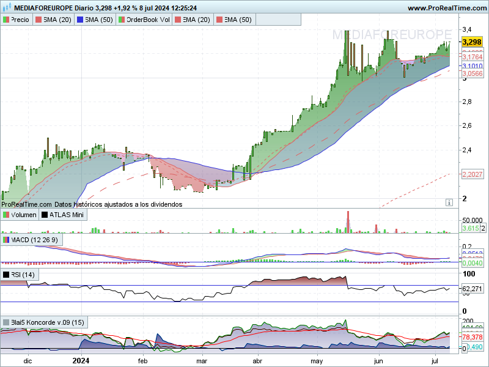This screenshot has height=367, width=489.
Task: Click the black RSI swatch icon
Action: click(6, 275)
